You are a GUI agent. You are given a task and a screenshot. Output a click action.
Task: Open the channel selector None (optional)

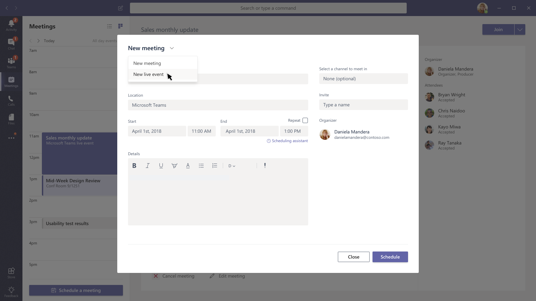click(x=363, y=79)
